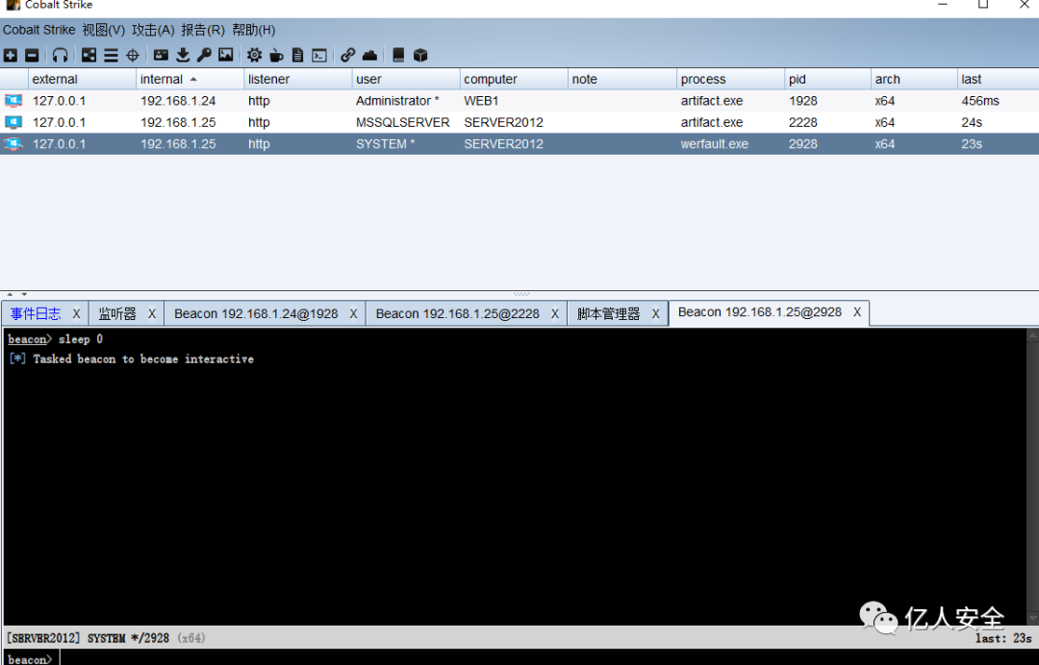
Task: Open the 视图(V) menu
Action: click(103, 30)
